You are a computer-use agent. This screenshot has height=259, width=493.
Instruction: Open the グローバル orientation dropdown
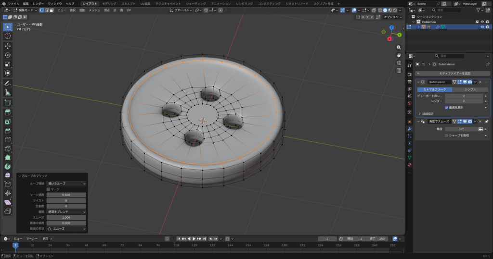(x=182, y=10)
